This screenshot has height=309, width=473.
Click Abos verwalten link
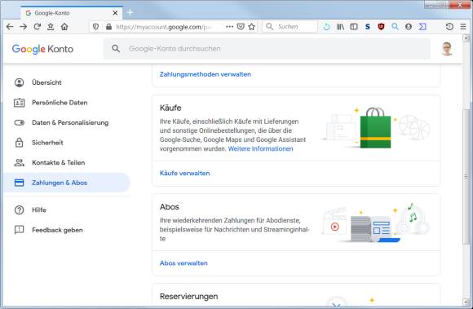pyautogui.click(x=183, y=263)
